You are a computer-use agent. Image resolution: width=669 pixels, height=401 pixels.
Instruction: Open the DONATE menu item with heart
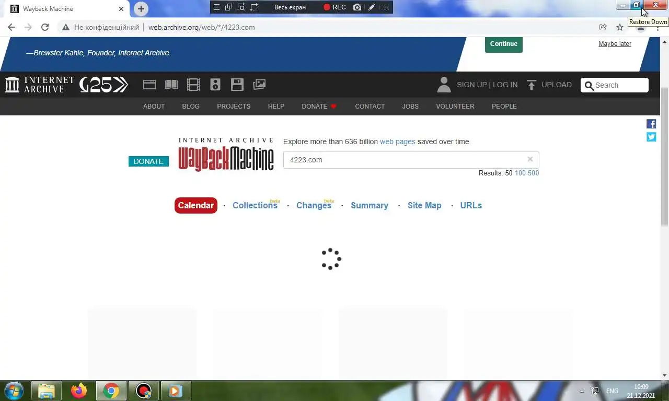pos(319,106)
